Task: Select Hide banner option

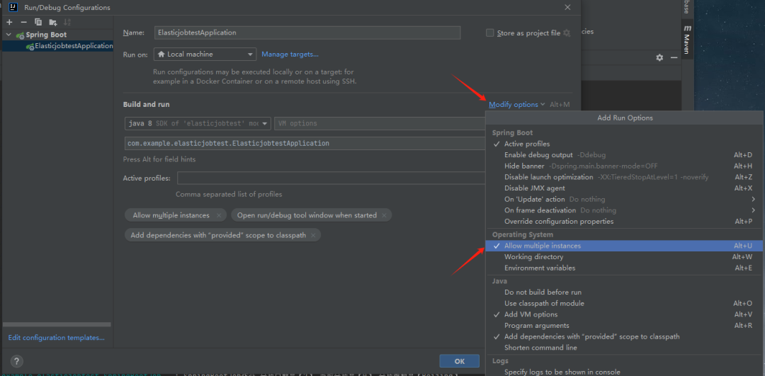Action: pyautogui.click(x=624, y=166)
